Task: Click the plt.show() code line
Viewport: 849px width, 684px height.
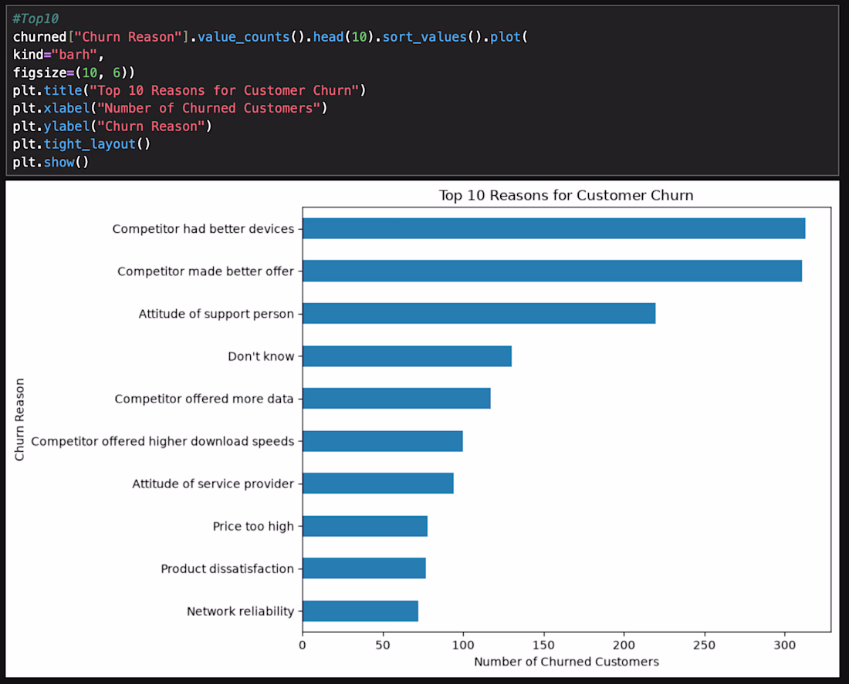Action: pos(50,162)
